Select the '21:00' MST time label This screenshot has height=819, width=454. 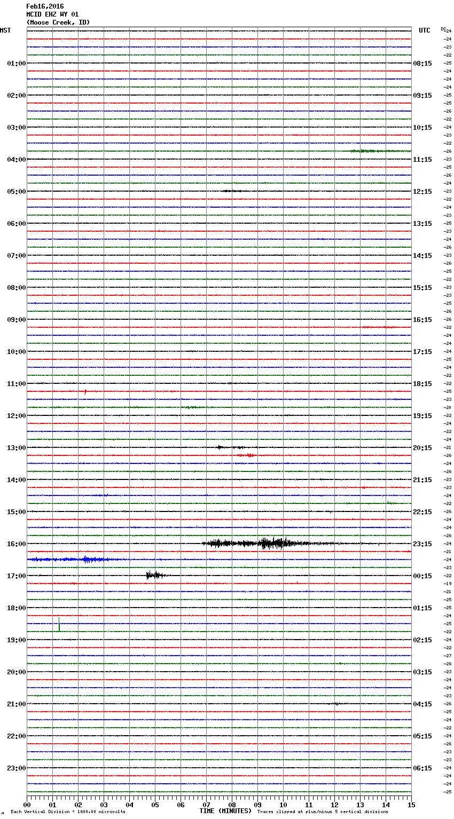(17, 704)
